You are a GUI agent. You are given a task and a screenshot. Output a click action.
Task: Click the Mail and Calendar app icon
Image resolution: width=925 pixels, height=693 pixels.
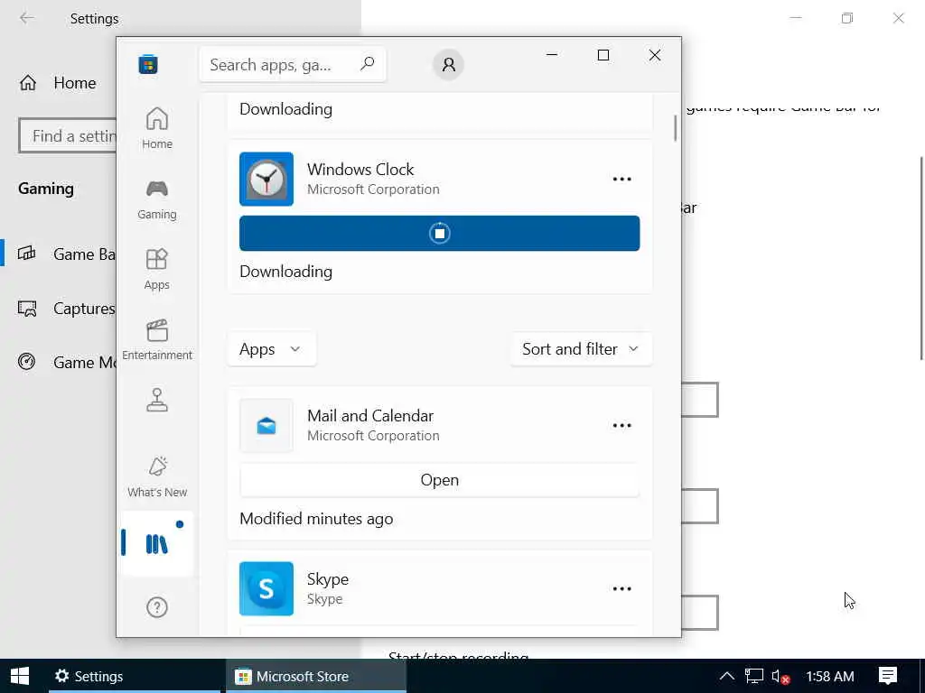pos(266,426)
